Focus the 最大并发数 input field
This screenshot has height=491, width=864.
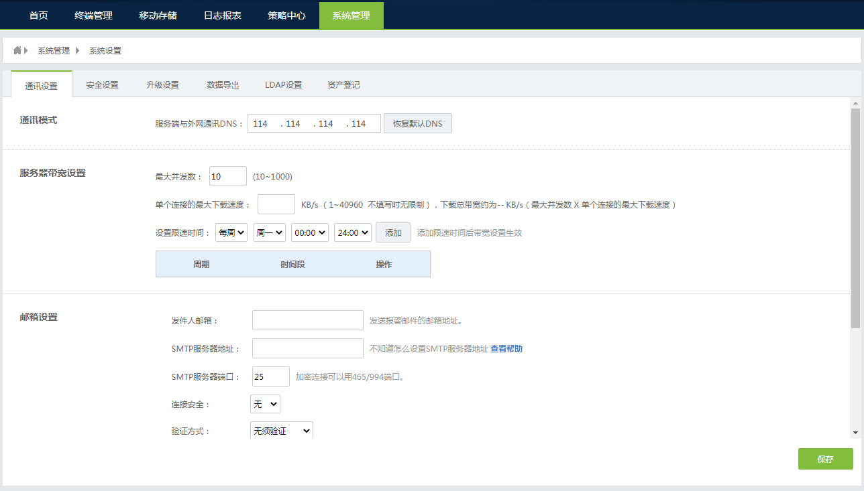[x=228, y=176]
